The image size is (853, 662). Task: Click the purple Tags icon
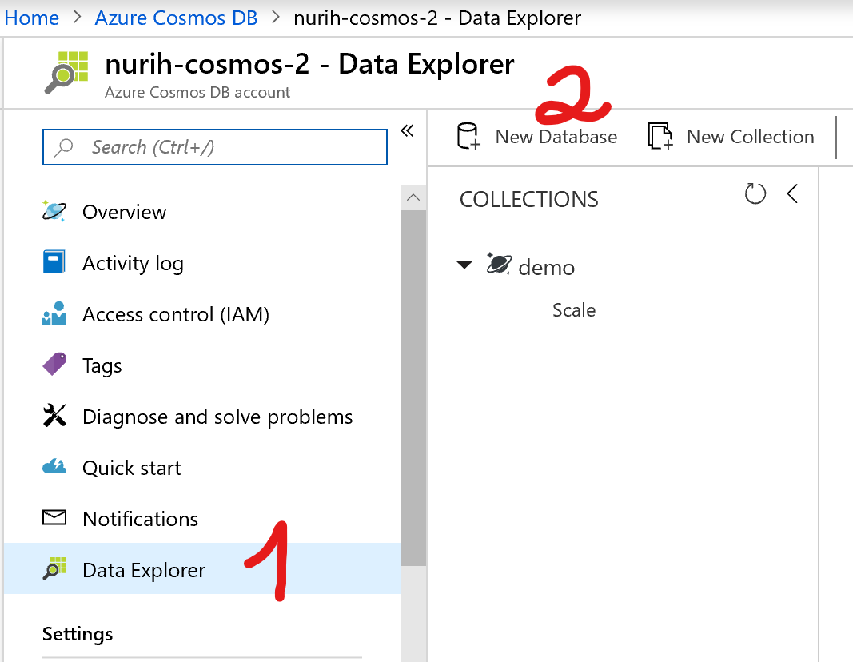tap(54, 364)
